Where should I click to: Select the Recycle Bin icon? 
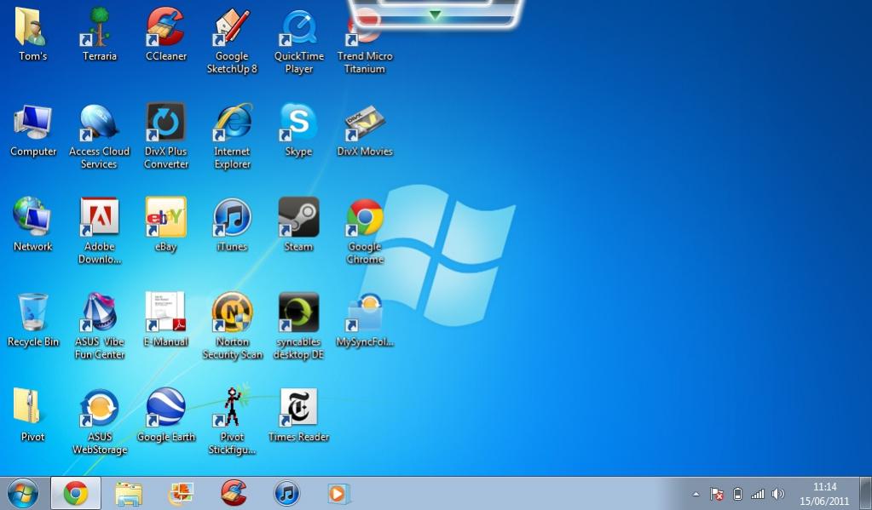click(33, 313)
